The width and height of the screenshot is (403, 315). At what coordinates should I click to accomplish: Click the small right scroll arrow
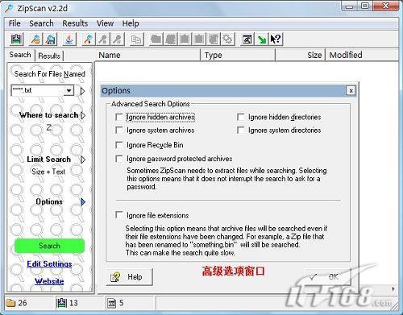(393, 289)
